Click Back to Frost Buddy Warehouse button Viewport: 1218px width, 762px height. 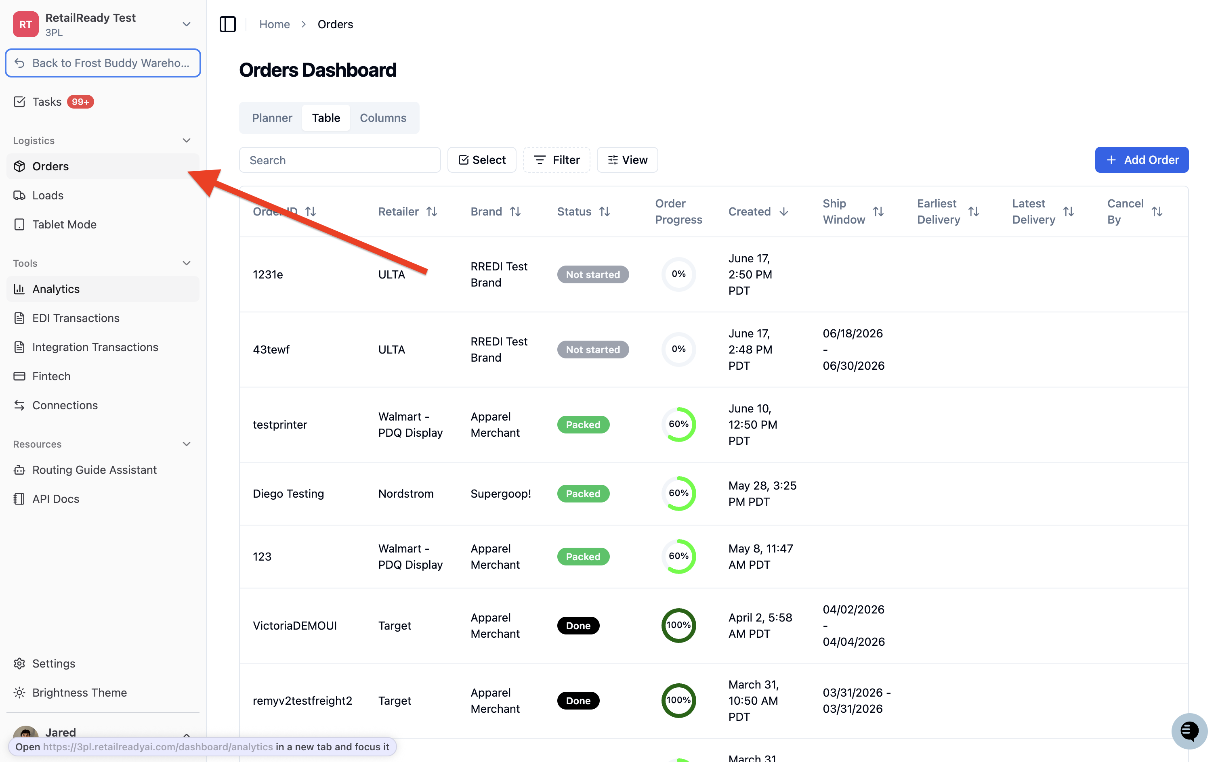[103, 63]
